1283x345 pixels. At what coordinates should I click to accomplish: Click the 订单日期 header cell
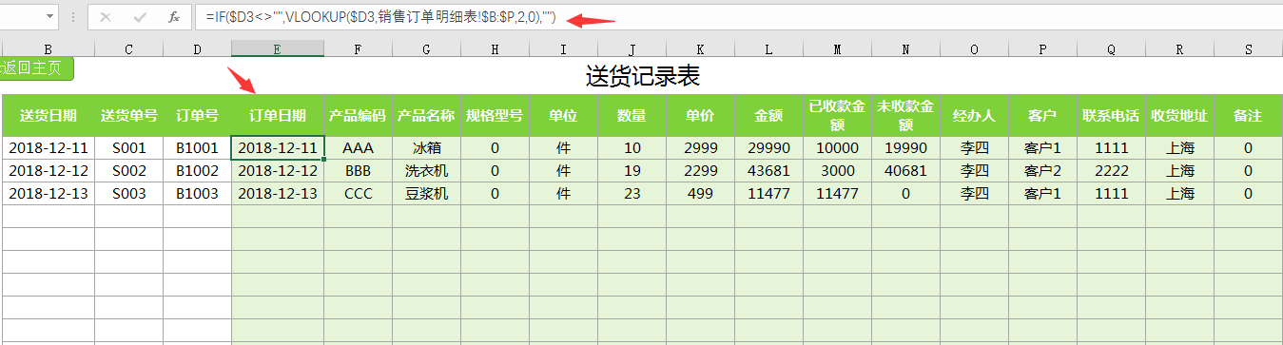point(278,115)
